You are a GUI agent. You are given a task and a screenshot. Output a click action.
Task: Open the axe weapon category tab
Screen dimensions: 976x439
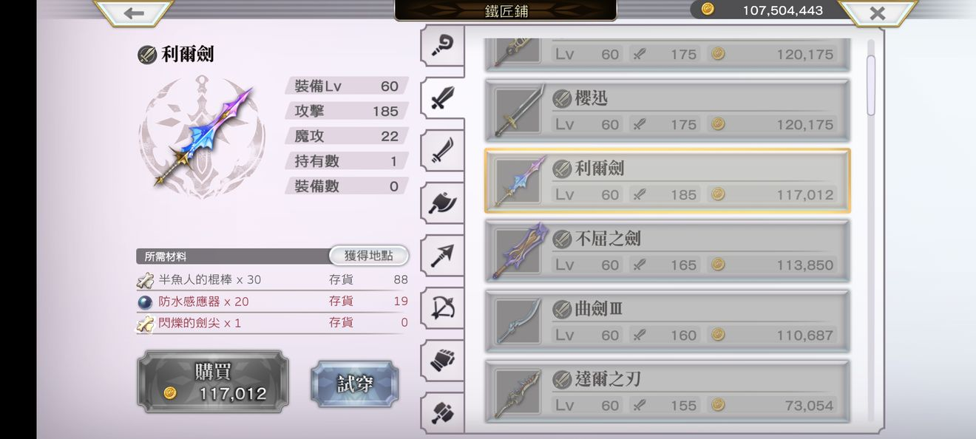click(442, 203)
